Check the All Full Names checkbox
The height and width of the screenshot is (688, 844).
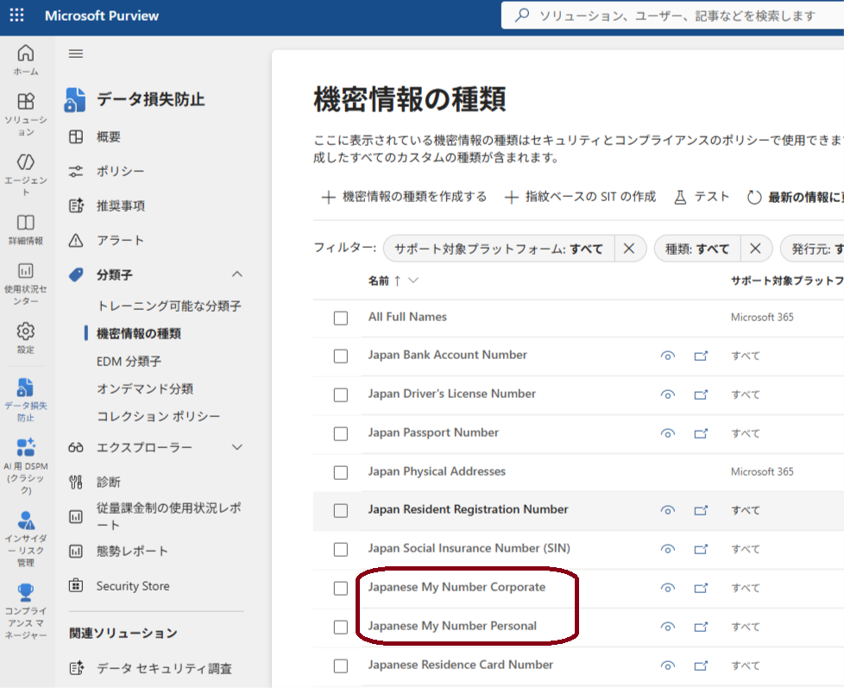pyautogui.click(x=341, y=319)
